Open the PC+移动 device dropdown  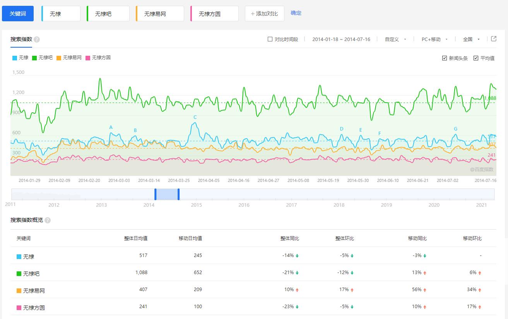[434, 39]
